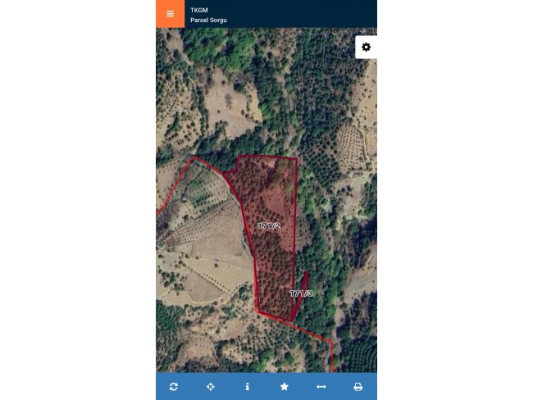Screen dimensions: 533x400
Task: Click the gridded orchard plot on the map's right
Action: coord(351,147)
